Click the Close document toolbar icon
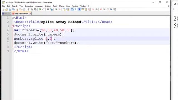 17,9
